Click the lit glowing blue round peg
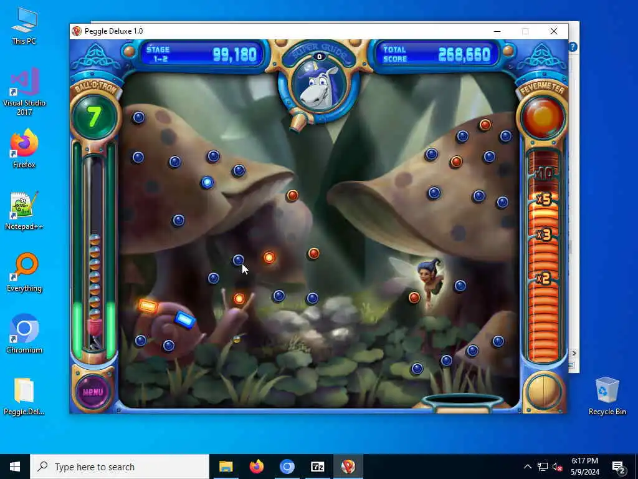The height and width of the screenshot is (479, 638). coord(207,183)
